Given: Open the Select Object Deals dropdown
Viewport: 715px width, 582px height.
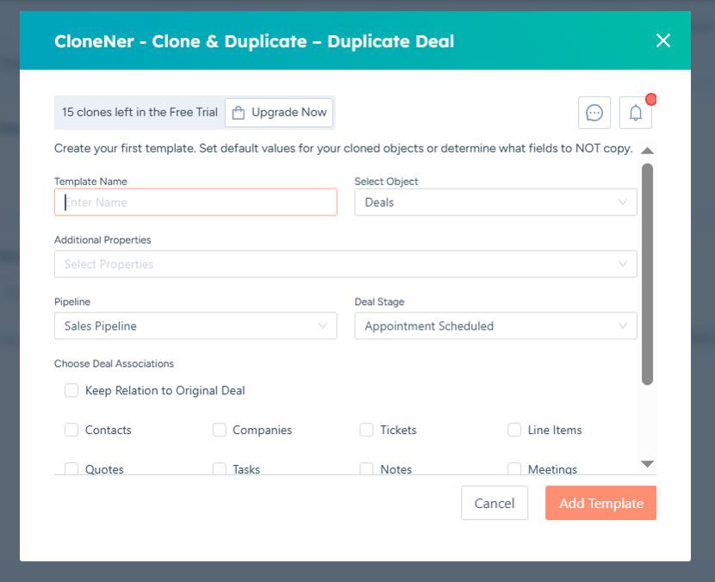Looking at the screenshot, I should [495, 202].
